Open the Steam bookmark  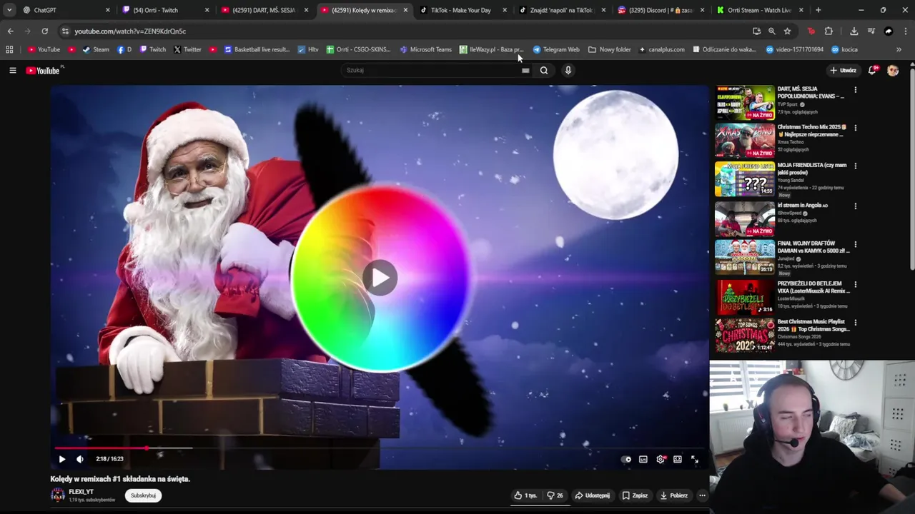click(x=96, y=49)
